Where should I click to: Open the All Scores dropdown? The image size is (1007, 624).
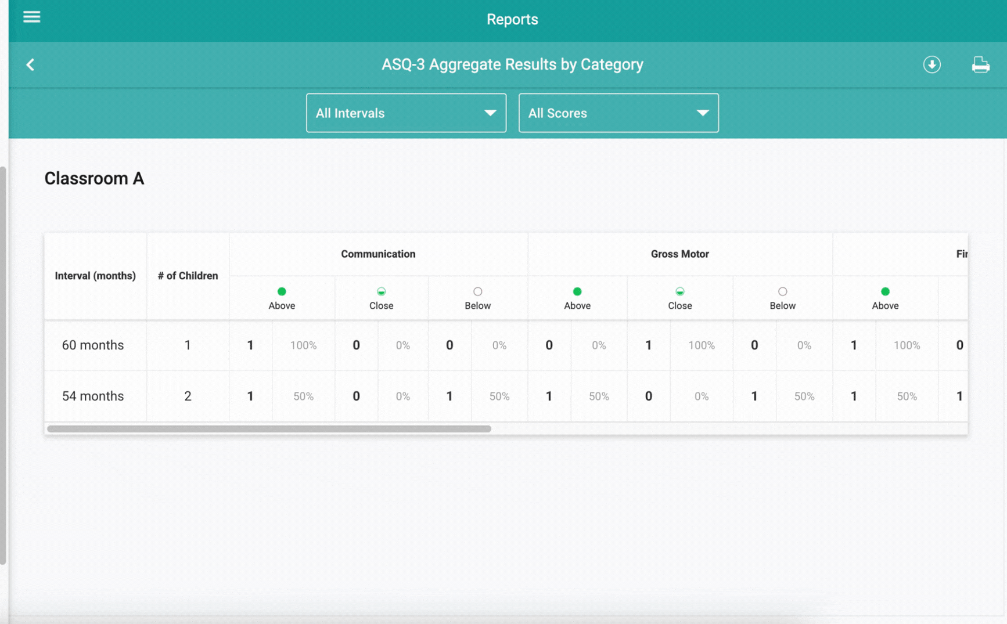pos(618,113)
